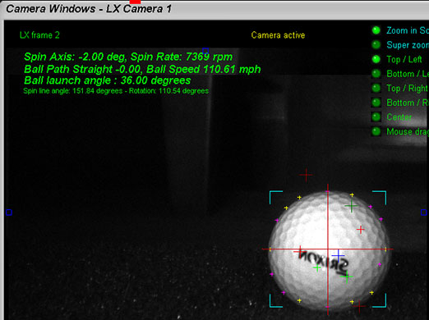Enable the Mouse drag option light

point(376,131)
